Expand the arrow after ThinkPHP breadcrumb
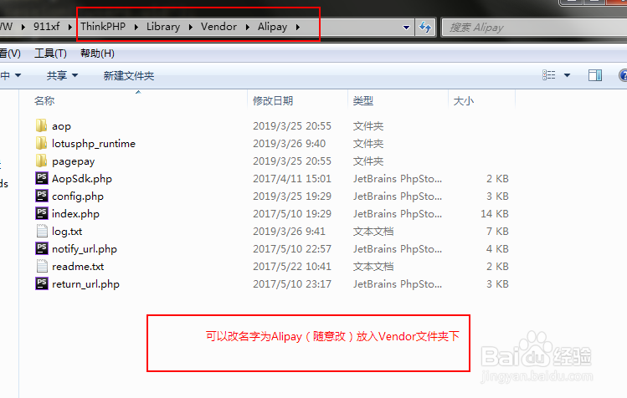 (136, 27)
